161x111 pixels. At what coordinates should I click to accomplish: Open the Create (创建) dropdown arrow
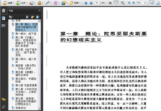coord(13,3)
